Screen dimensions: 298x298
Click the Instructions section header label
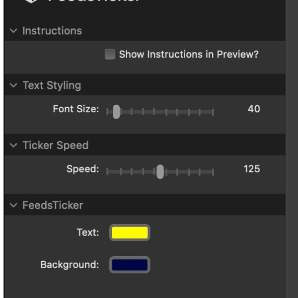tap(52, 31)
